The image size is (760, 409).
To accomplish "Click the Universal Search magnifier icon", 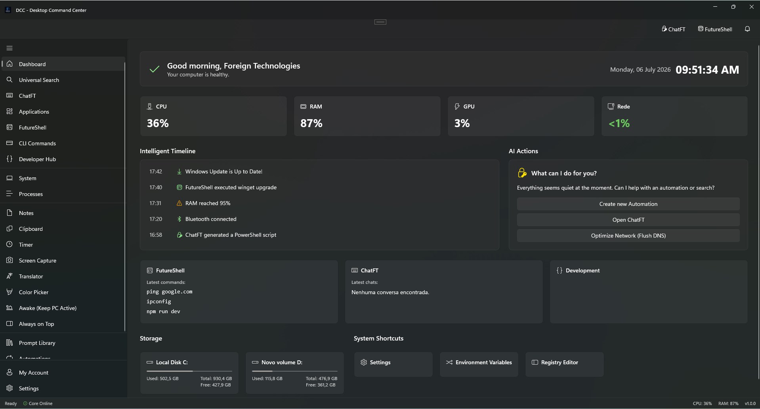I will tap(10, 80).
